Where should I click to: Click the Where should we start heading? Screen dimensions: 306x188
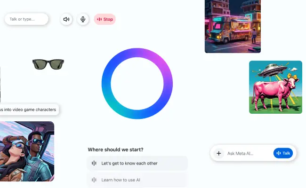click(x=115, y=149)
